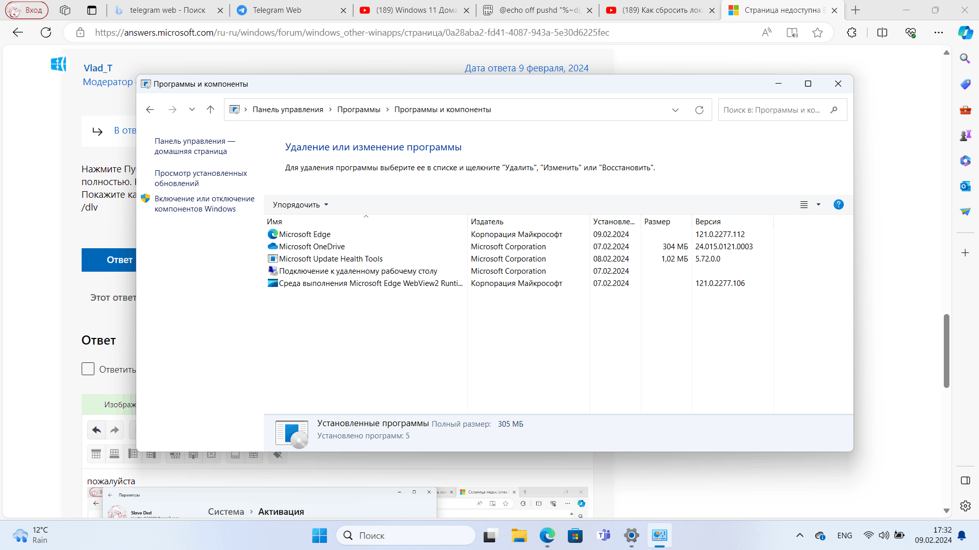Open a new browser tab

[x=856, y=10]
